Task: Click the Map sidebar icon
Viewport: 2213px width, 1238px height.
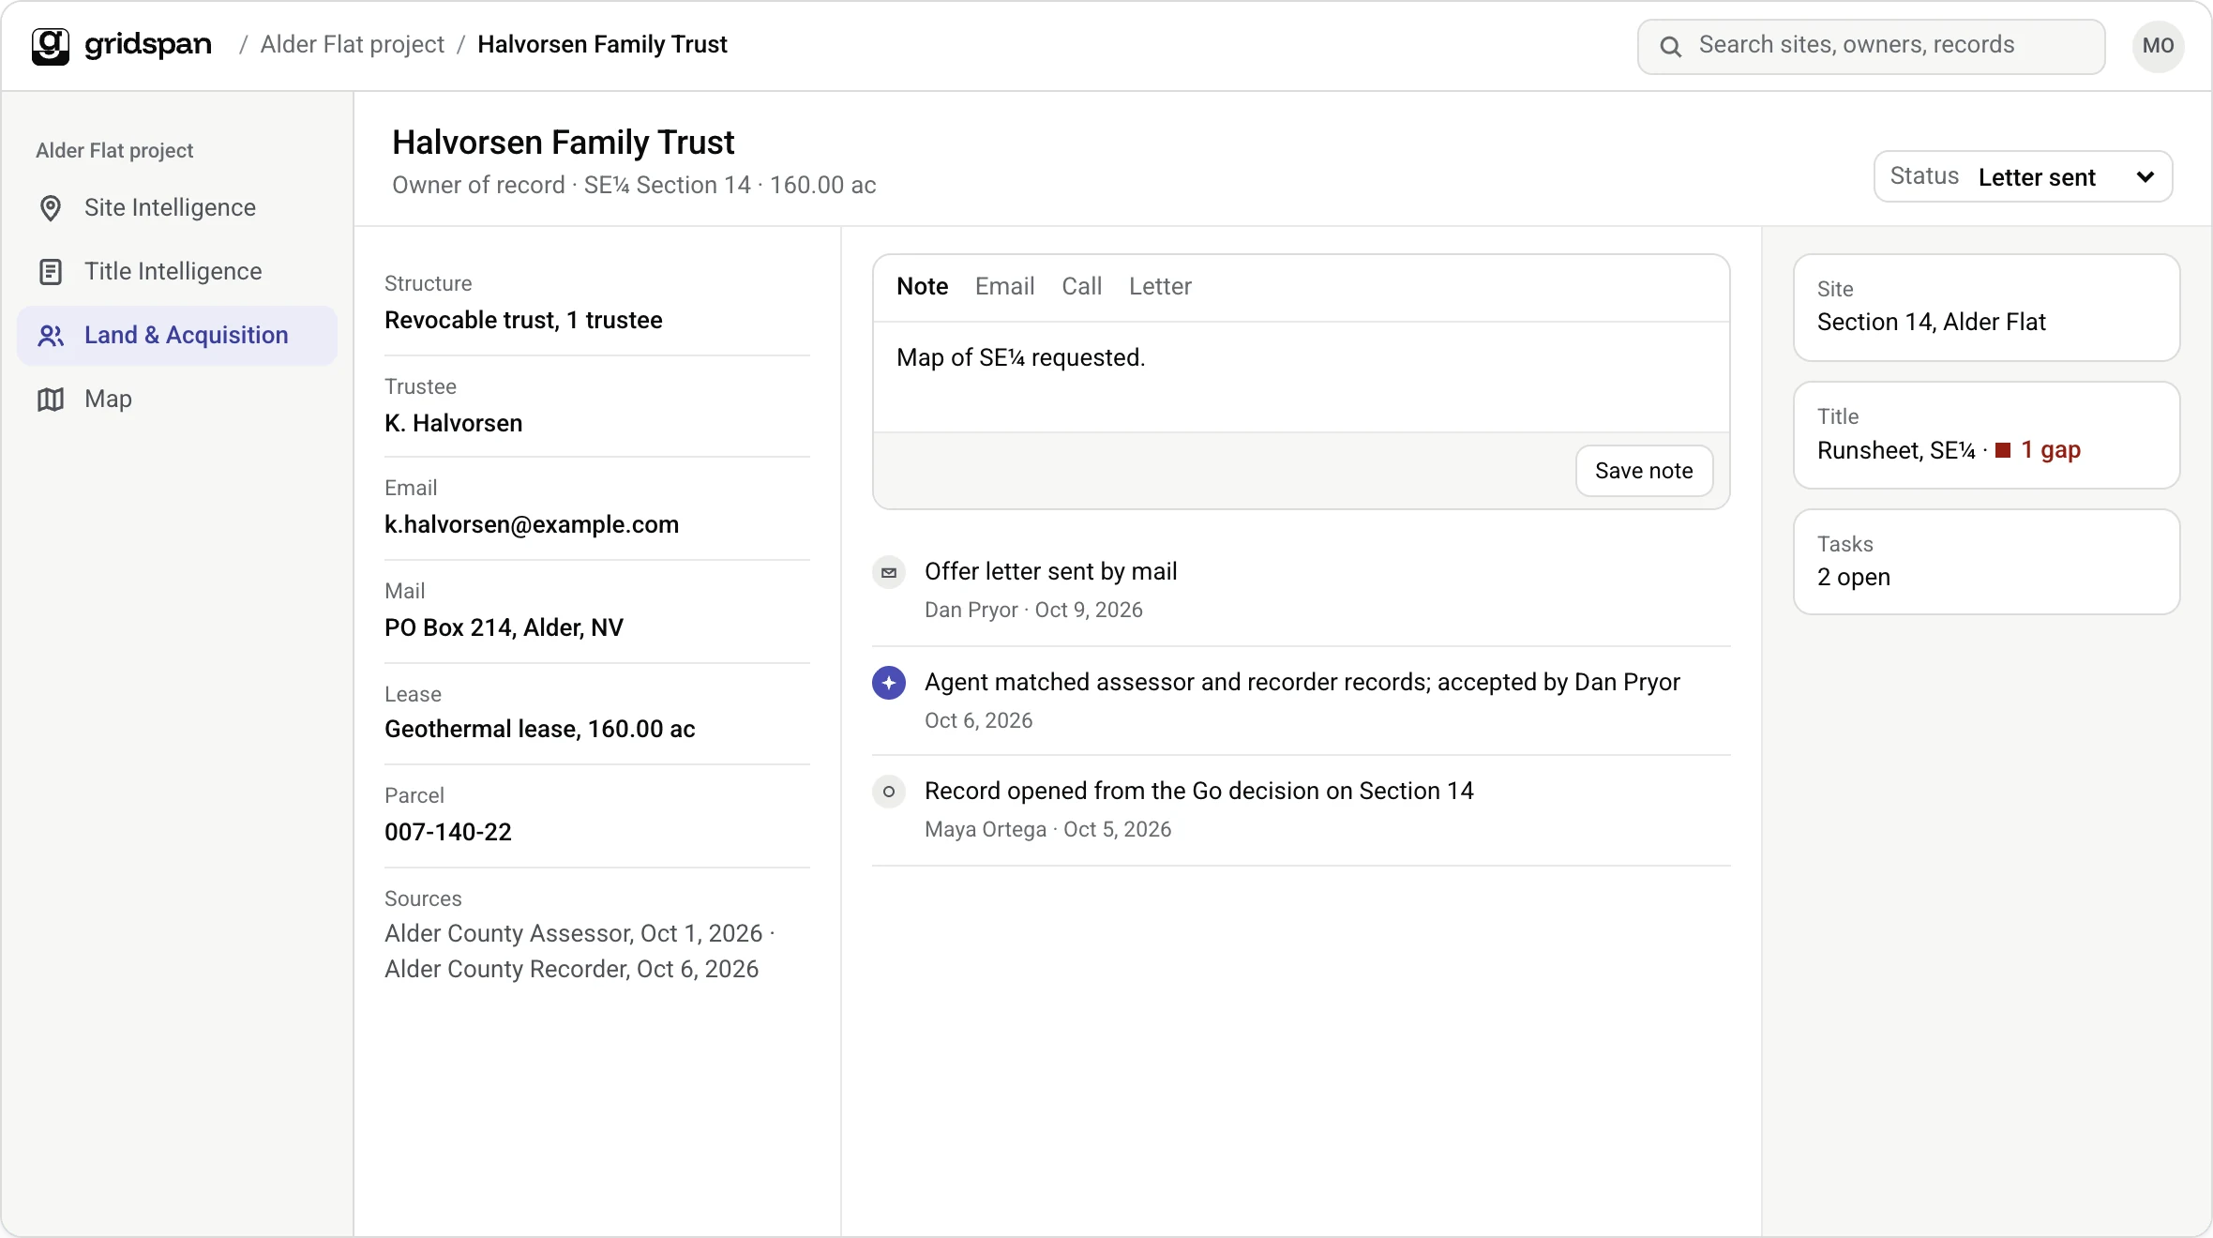Action: click(x=51, y=400)
